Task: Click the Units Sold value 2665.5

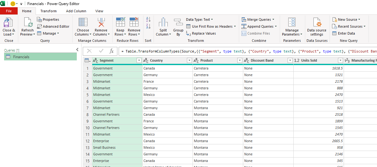Action: [318, 141]
